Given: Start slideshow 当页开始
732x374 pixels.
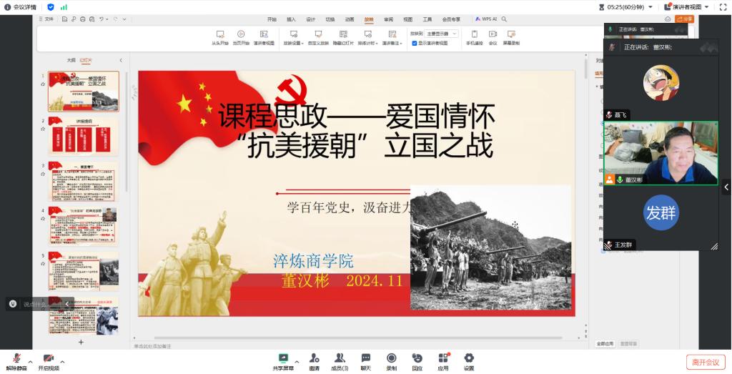Looking at the screenshot, I should click(241, 37).
